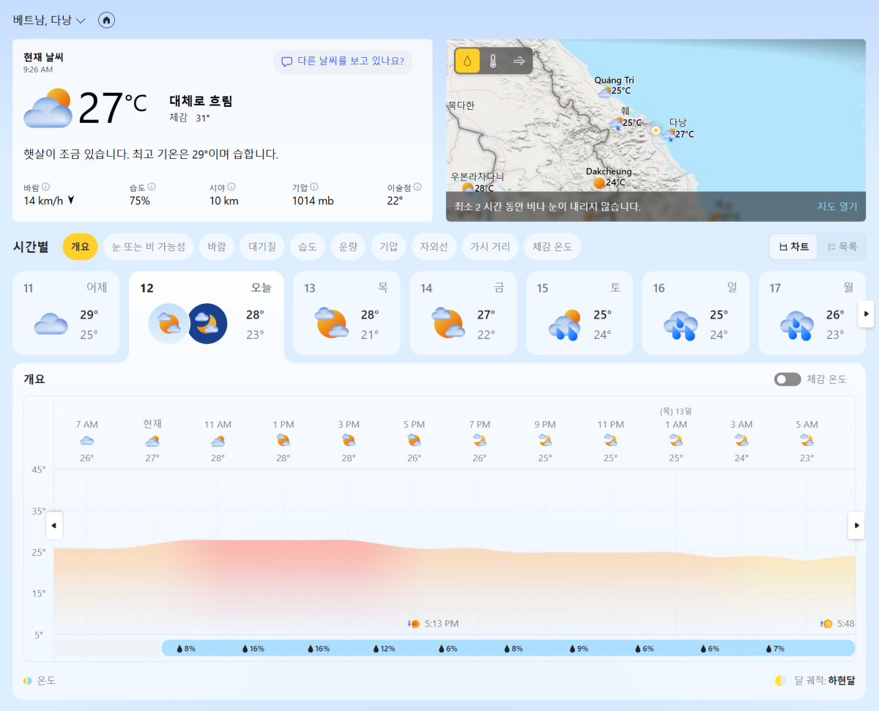Click the 온도 color legend
This screenshot has width=879, height=711.
(x=40, y=680)
